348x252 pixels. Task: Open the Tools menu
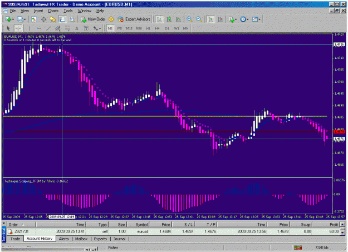[x=68, y=11]
